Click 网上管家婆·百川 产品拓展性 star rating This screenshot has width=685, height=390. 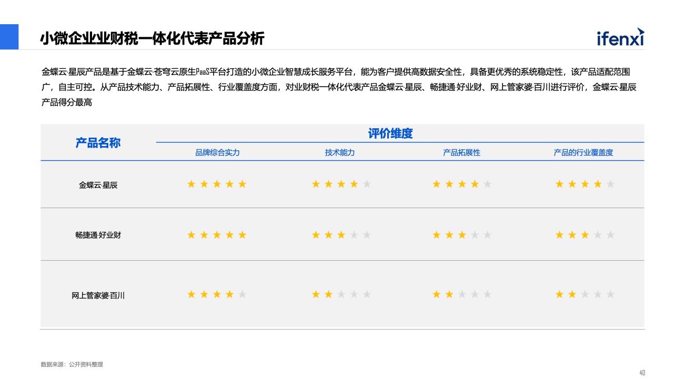(462, 294)
